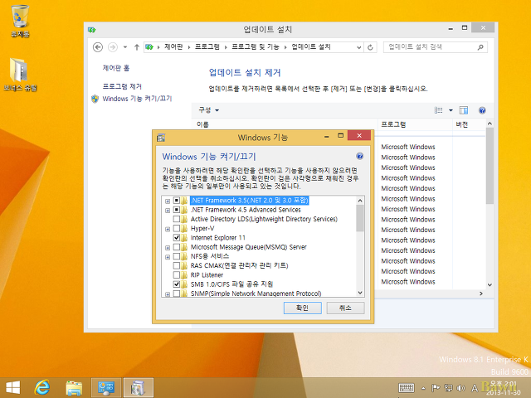Click the update list scroll right arrow

[x=481, y=294]
